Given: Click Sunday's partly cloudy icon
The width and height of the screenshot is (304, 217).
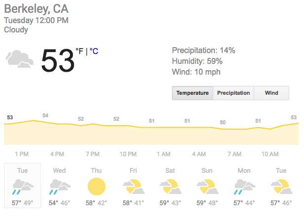Looking at the screenshot, I should click(x=207, y=187).
